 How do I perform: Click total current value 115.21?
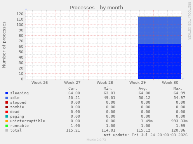[73, 130]
